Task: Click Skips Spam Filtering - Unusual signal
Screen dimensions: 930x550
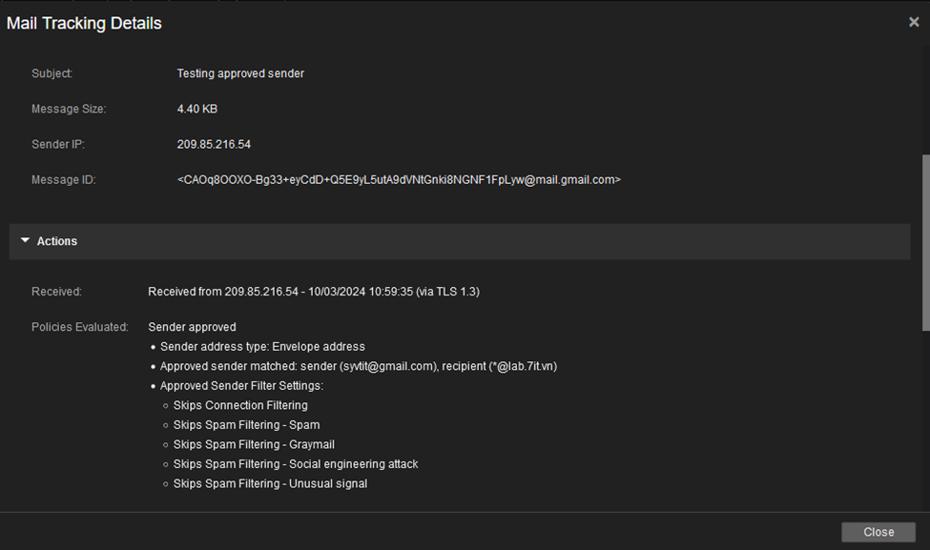Action: pyautogui.click(x=270, y=483)
